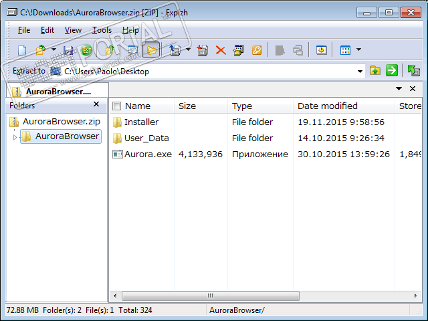This screenshot has width=428, height=321.
Task: Click the ExpIzh title bar system icon
Action: click(12, 13)
